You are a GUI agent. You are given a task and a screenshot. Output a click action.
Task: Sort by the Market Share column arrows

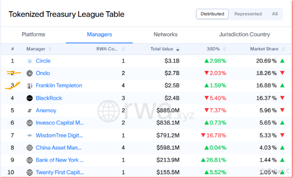pos(283,49)
